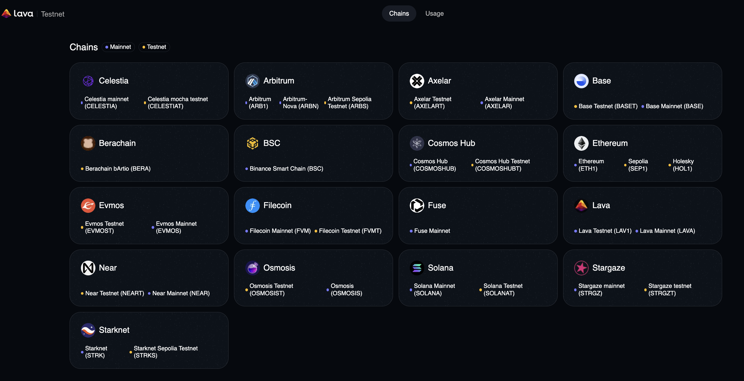Open Stargaze mainnet (STRGZ)
The image size is (744, 381).
[x=599, y=290]
